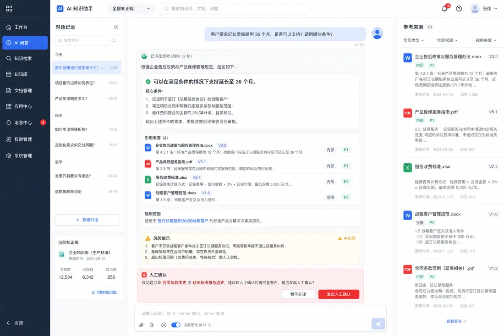The width and height of the screenshot is (504, 336).
Task: Open the 全部知识库 dropdown
Action: pyautogui.click(x=131, y=9)
